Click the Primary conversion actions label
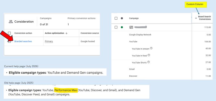Viewport: 216px width, 101px height. [82, 18]
